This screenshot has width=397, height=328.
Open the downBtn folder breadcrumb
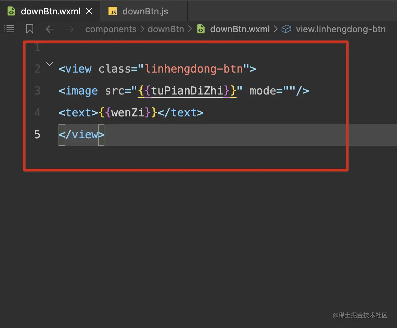[x=166, y=29]
